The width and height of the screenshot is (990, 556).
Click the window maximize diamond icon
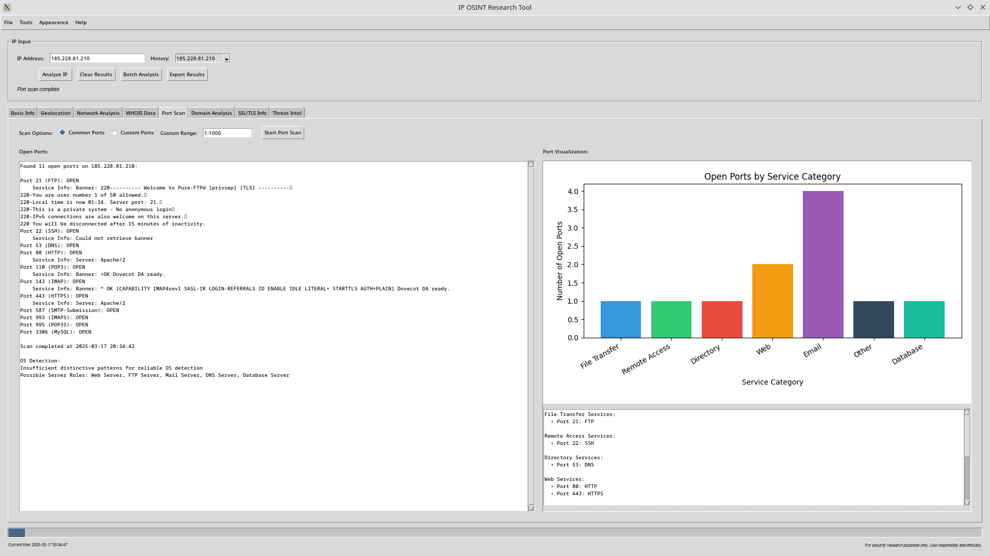(x=970, y=7)
